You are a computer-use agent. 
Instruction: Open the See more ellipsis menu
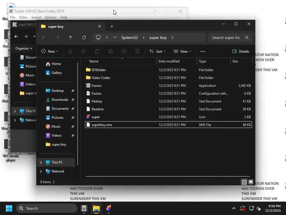pos(203,52)
